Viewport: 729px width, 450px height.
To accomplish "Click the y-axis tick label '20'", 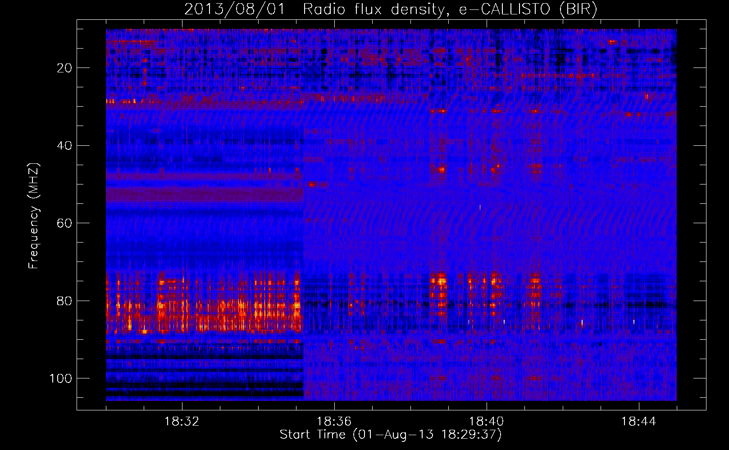I will (64, 68).
